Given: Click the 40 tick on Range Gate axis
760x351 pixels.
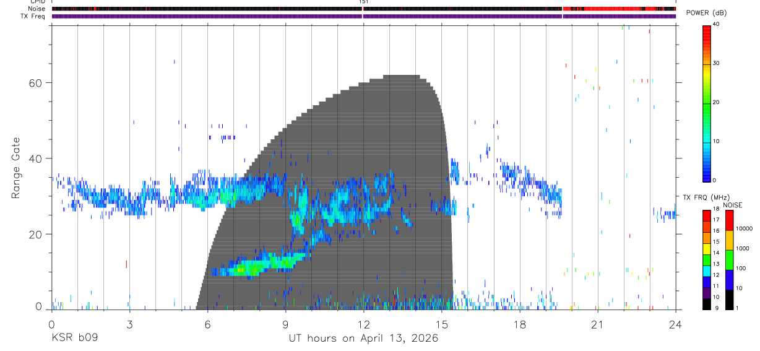Looking at the screenshot, I should coord(37,158).
